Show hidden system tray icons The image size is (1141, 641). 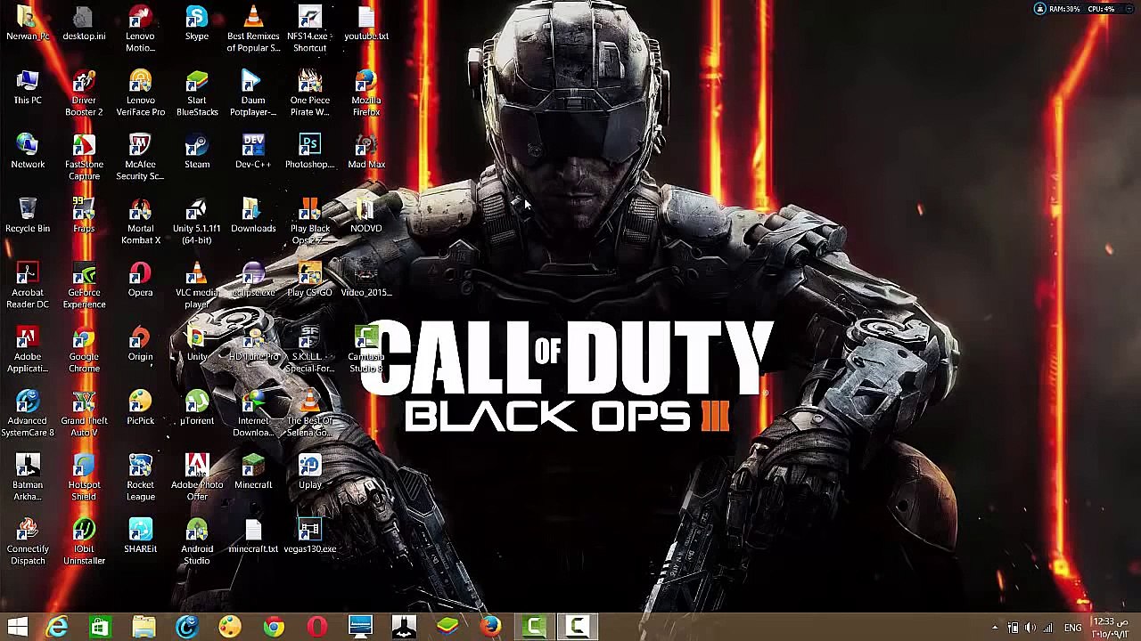click(995, 628)
